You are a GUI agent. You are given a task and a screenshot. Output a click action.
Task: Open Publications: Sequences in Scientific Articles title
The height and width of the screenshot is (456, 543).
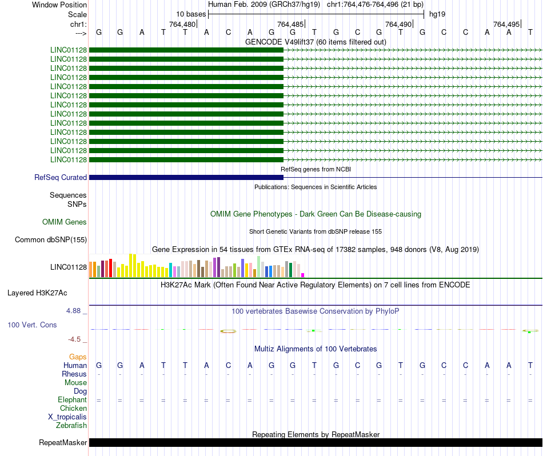[316, 187]
